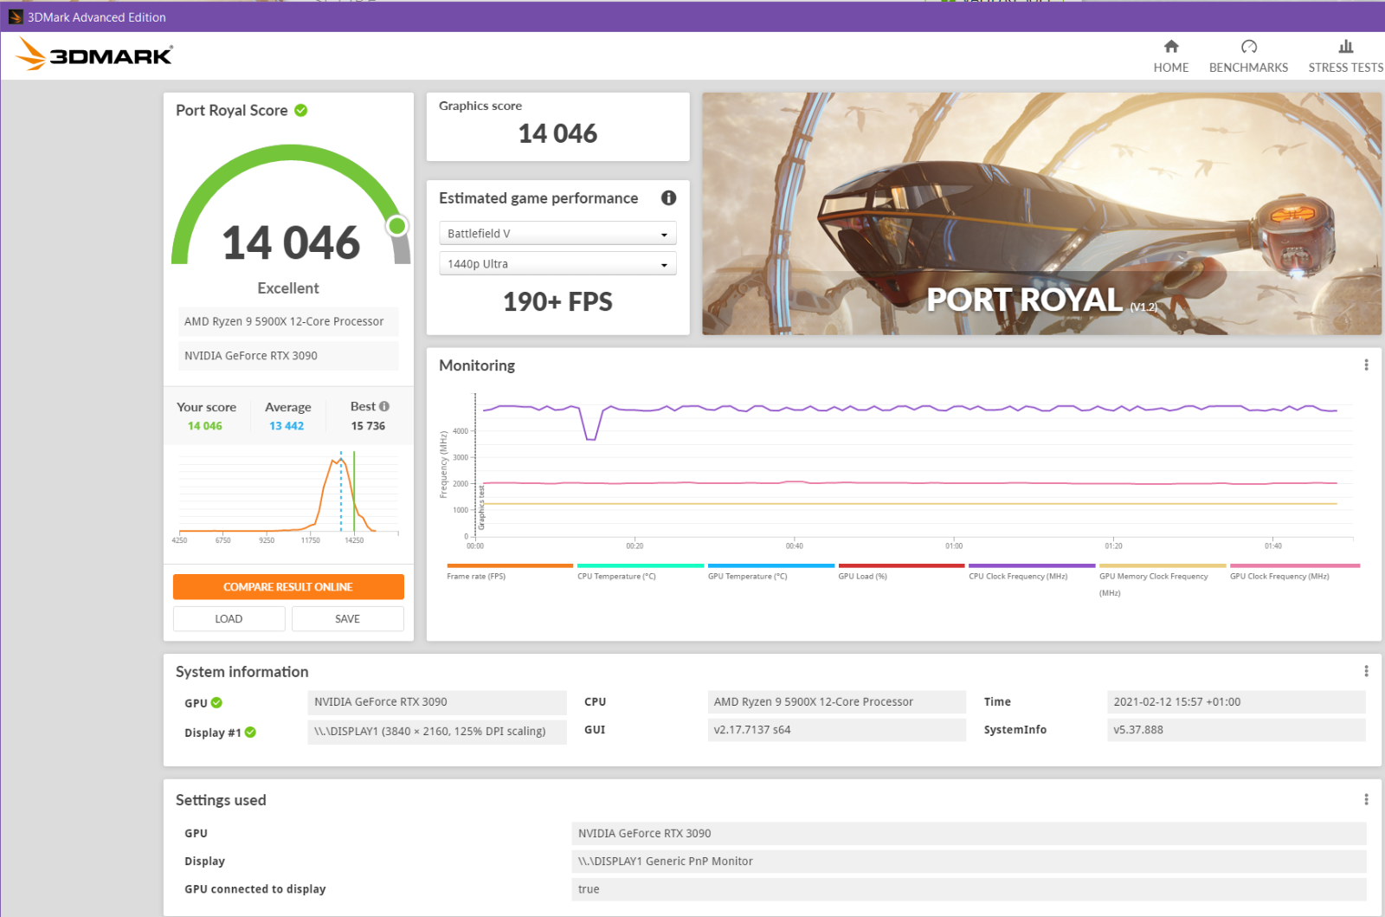Image resolution: width=1385 pixels, height=917 pixels.
Task: Click the green check icon beside Display #1
Action: 250,732
